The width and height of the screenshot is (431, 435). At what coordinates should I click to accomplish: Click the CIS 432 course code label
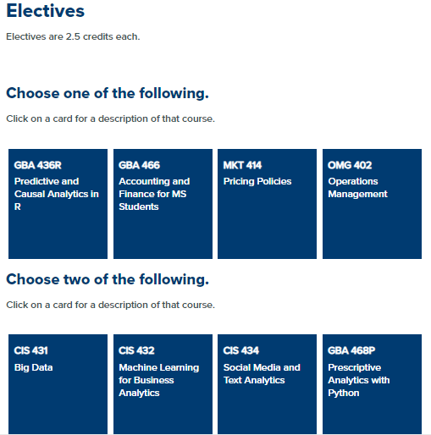pyautogui.click(x=136, y=350)
